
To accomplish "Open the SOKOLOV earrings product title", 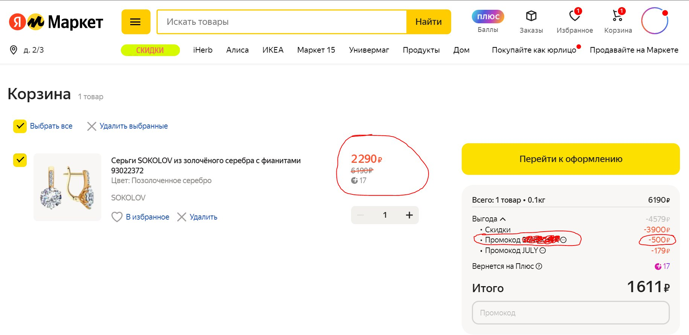I will [206, 165].
